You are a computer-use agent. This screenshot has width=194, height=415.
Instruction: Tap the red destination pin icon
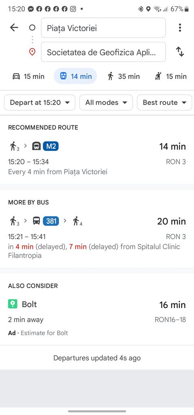tap(32, 52)
